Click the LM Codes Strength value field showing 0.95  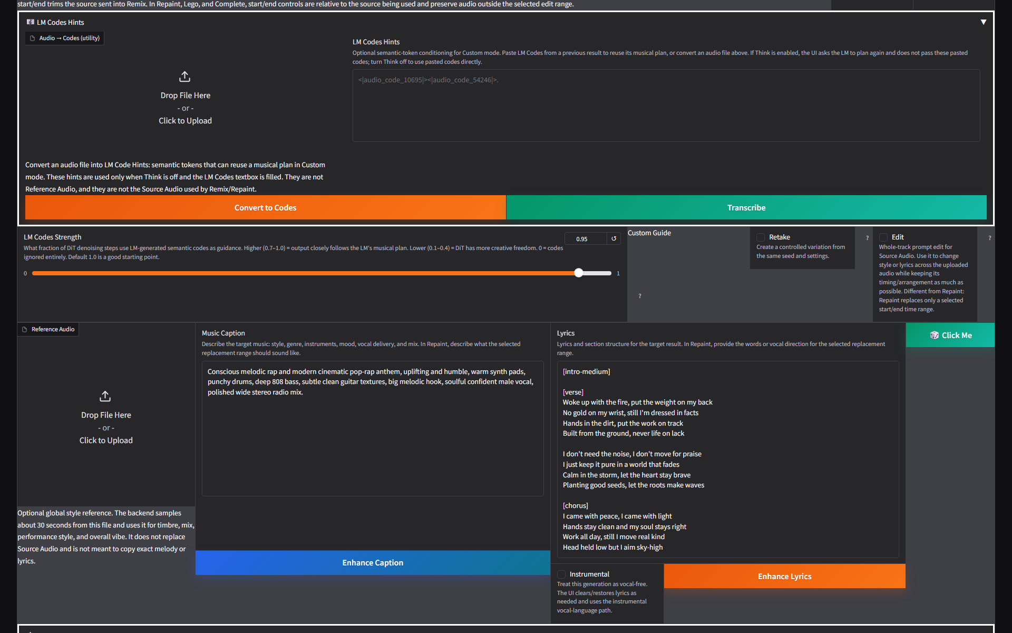585,239
